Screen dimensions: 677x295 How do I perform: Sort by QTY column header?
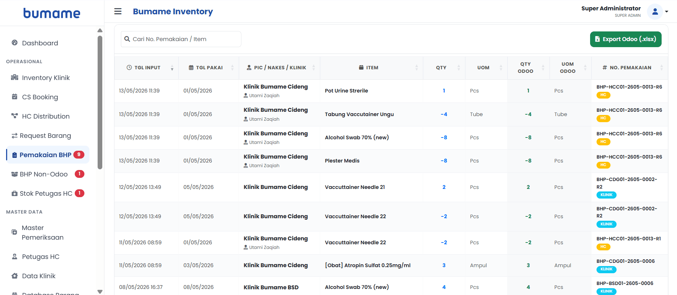444,67
